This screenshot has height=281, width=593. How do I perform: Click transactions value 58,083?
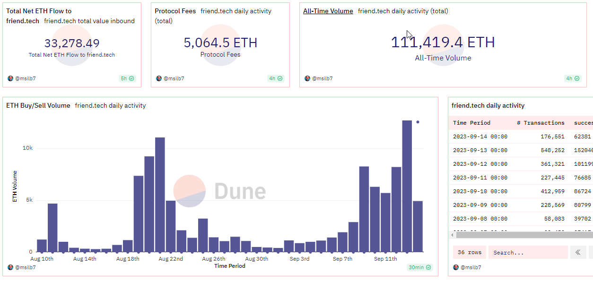point(554,219)
